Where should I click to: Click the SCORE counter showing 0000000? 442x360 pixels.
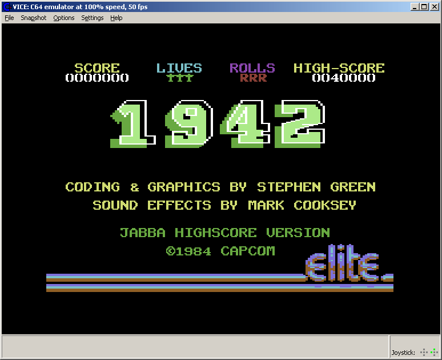click(97, 78)
